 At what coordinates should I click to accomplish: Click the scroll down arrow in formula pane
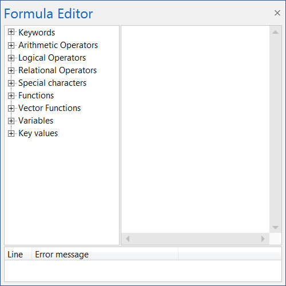(275, 227)
